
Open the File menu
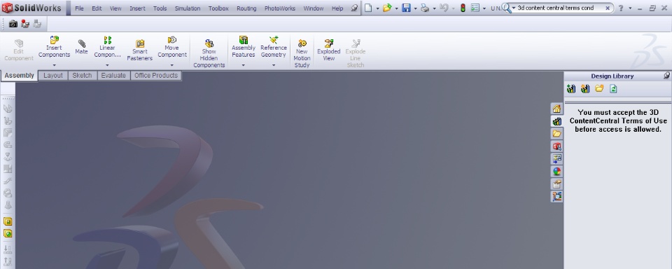tap(79, 8)
